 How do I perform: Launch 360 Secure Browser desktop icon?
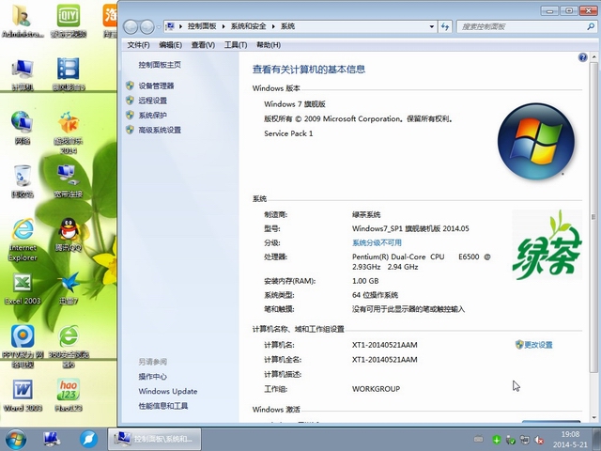pos(69,347)
